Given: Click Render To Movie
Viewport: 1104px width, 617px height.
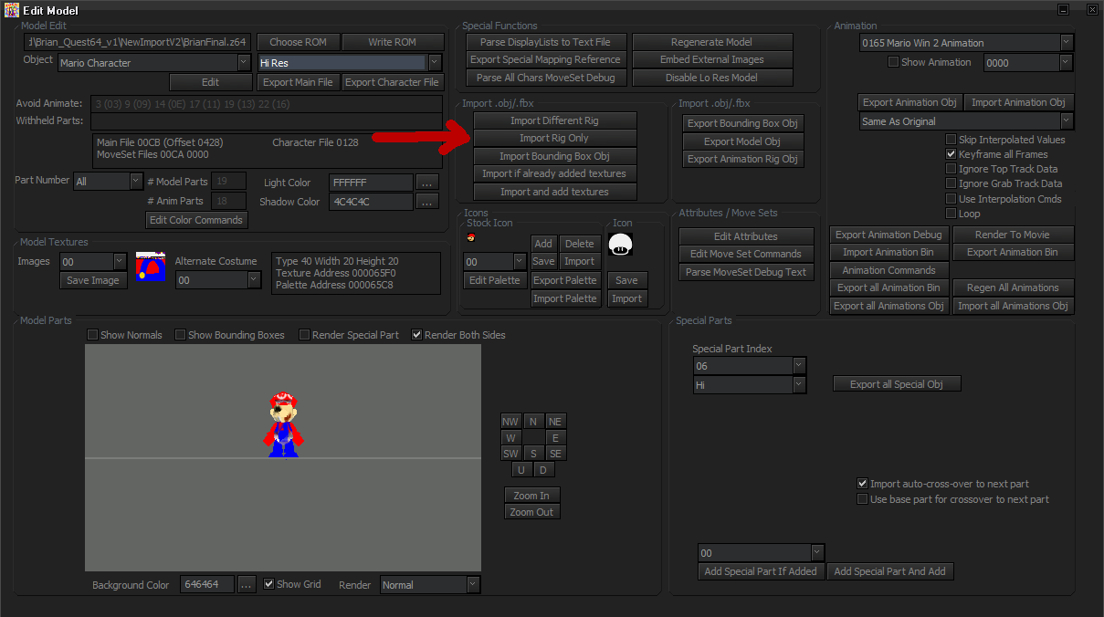Looking at the screenshot, I should click(x=1013, y=235).
